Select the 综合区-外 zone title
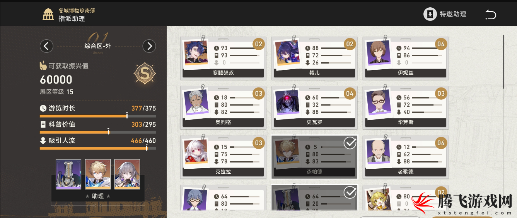517x218 pixels. [97, 46]
